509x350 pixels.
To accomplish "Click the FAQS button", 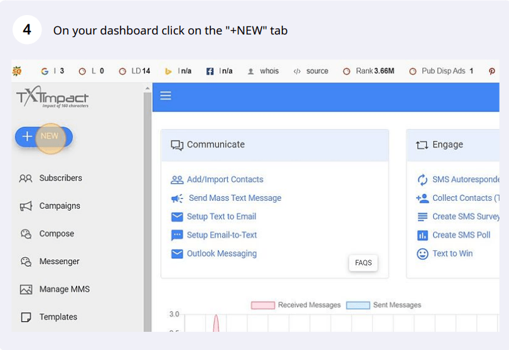I will (x=363, y=263).
